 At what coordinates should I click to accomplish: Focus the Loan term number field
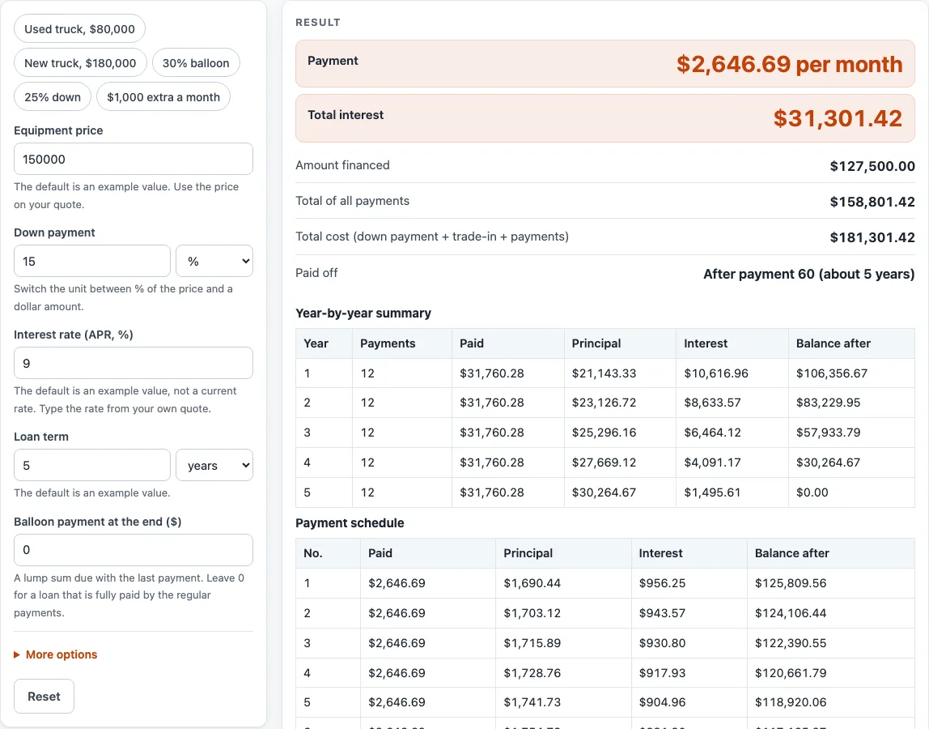[x=91, y=465]
